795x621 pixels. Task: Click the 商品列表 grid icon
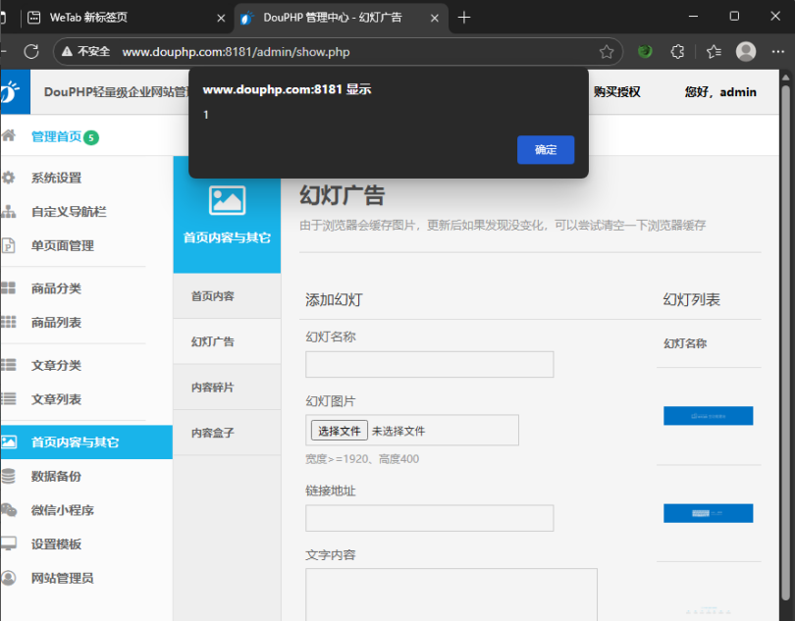point(11,321)
